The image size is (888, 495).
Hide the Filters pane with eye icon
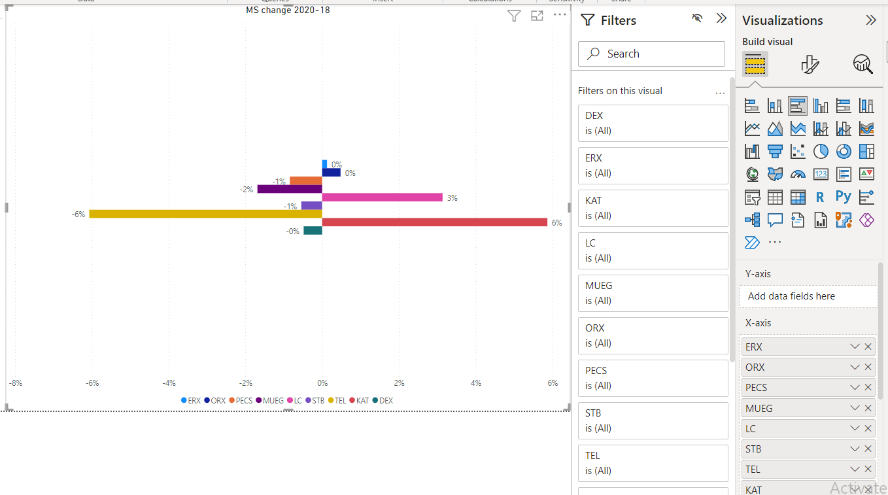697,18
